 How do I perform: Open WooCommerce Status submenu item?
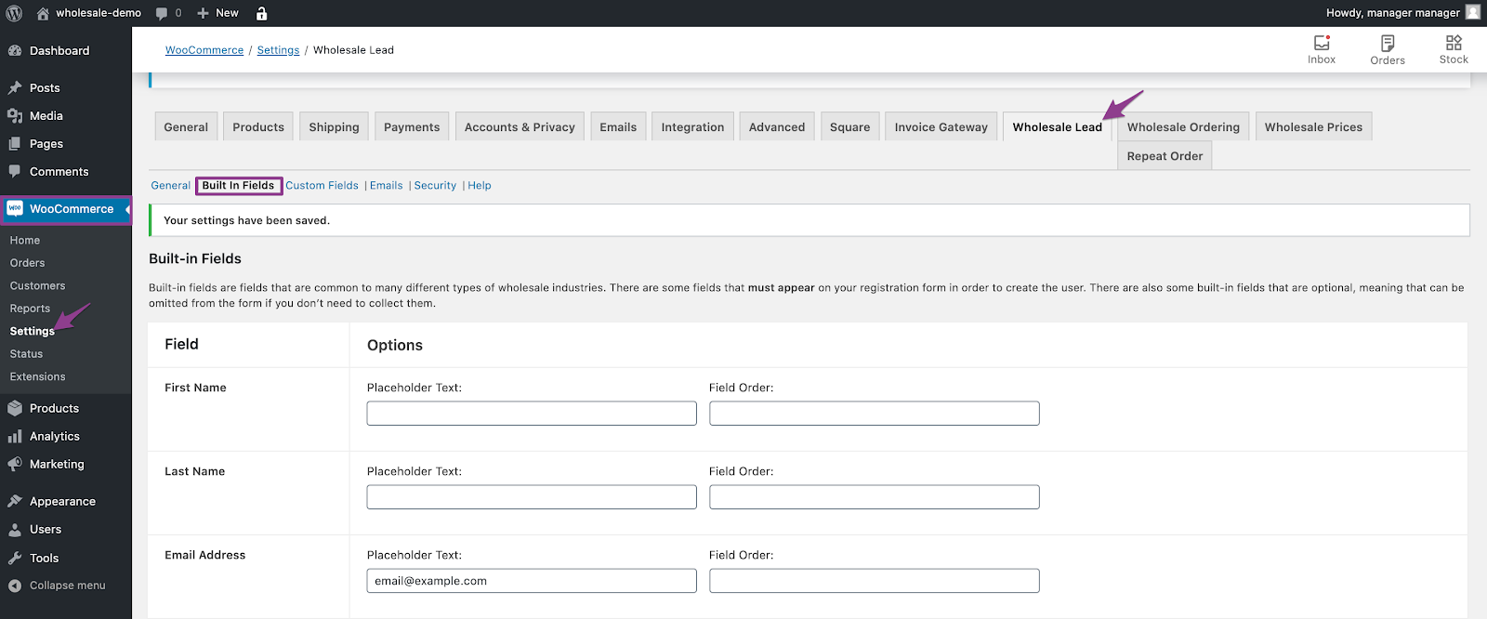(x=26, y=354)
